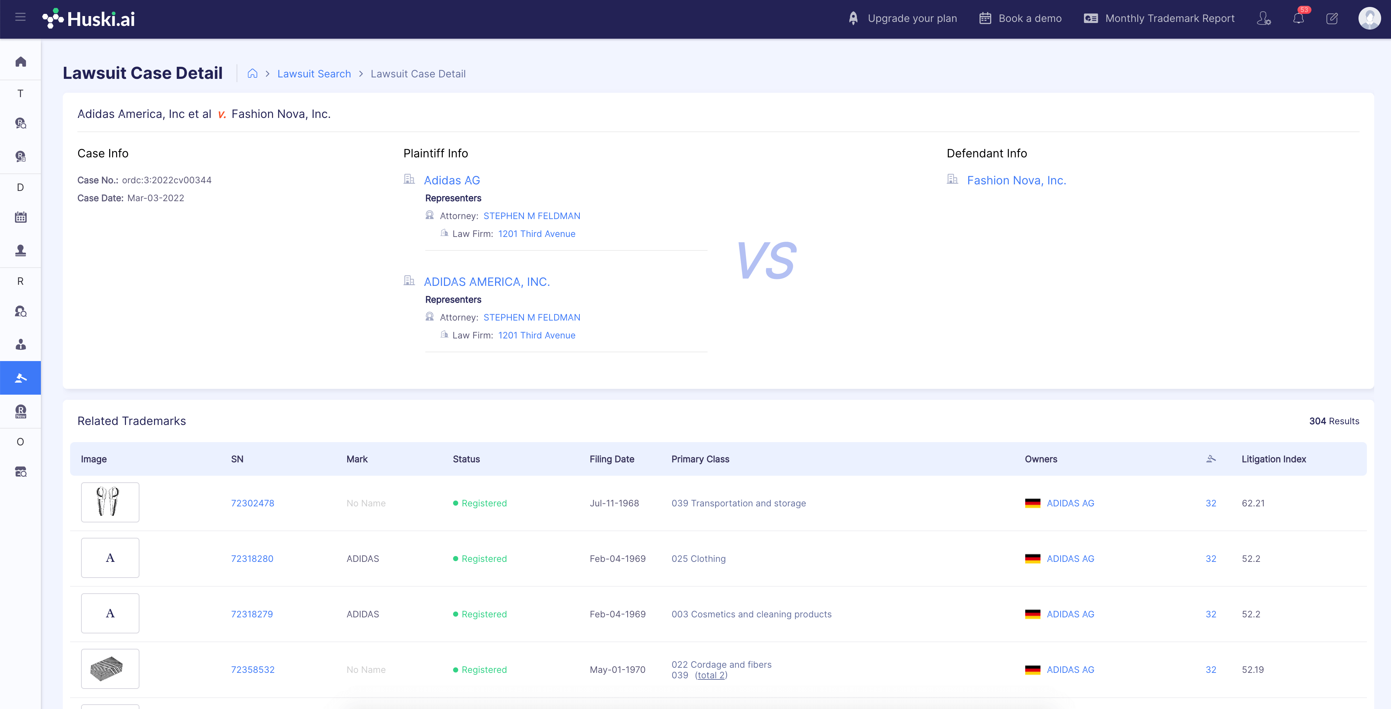Open ADIDAS AG owner in 72318280 row
This screenshot has height=709, width=1391.
(x=1070, y=559)
